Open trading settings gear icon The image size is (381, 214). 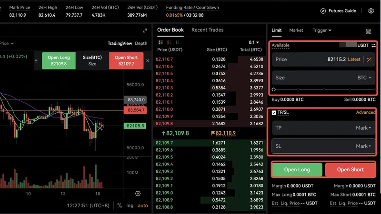(x=371, y=11)
